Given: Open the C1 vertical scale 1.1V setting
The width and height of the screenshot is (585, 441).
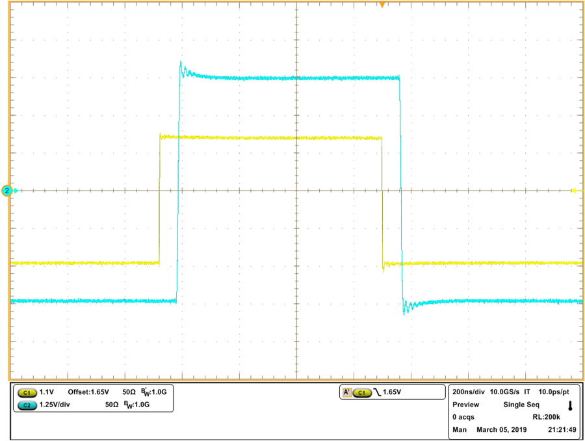Looking at the screenshot, I should (x=46, y=392).
